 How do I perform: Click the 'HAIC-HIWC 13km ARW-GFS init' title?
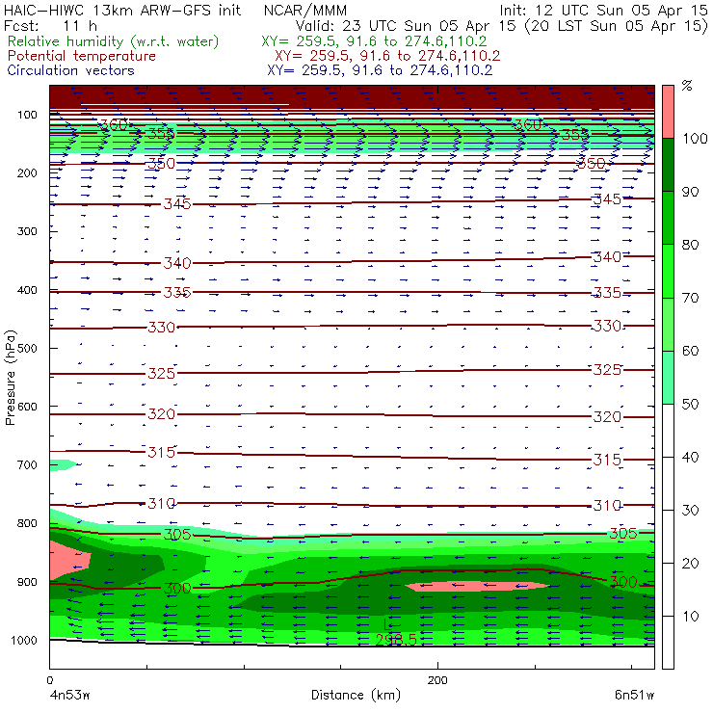tap(122, 10)
